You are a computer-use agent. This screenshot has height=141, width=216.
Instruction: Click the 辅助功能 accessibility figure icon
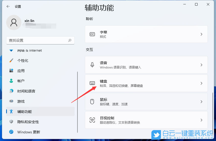[x=11, y=111]
